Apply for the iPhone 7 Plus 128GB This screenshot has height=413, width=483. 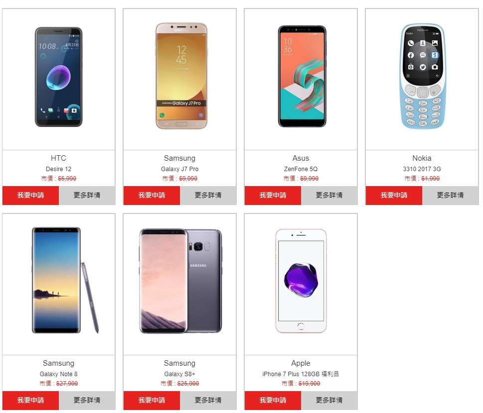coord(273,401)
